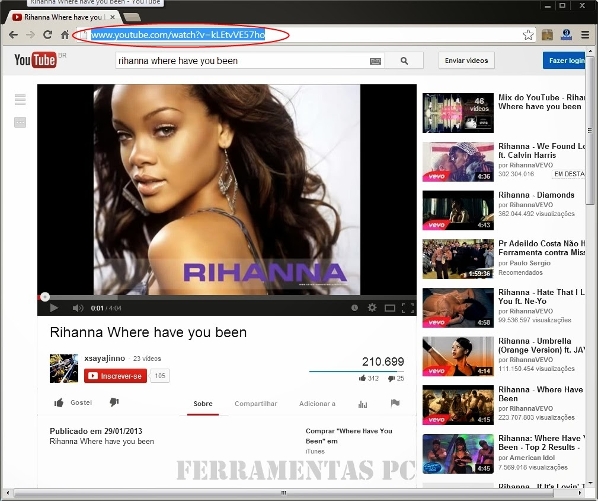The height and width of the screenshot is (501, 598).
Task: Open a new browser tab
Action: [132, 17]
